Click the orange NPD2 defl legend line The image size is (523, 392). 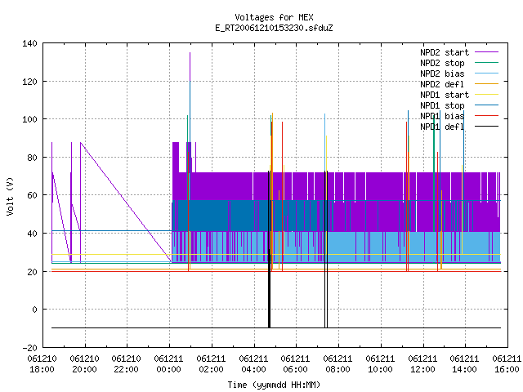tap(486, 83)
